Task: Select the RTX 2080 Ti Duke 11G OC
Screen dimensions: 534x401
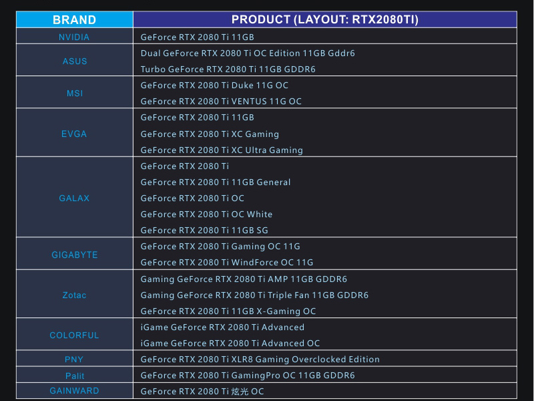Action: (x=214, y=86)
